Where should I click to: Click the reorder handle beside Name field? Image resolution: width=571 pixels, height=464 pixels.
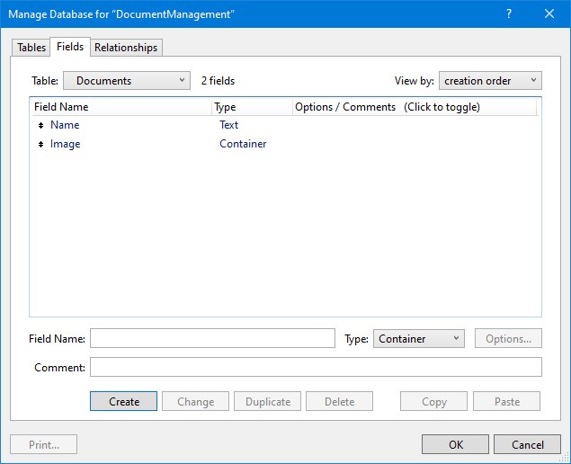point(41,125)
